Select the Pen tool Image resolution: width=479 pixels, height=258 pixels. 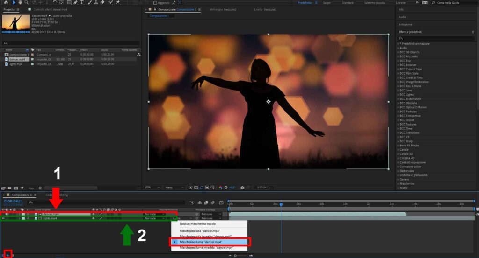tap(75, 2)
